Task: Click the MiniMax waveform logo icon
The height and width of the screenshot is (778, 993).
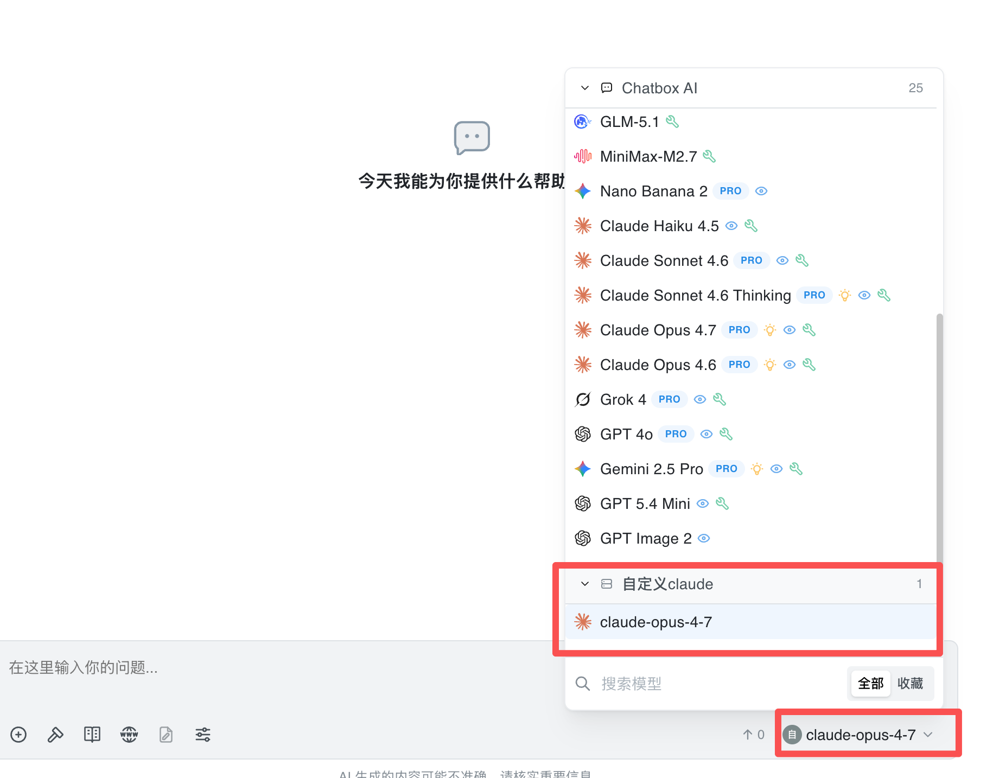Action: click(x=583, y=156)
